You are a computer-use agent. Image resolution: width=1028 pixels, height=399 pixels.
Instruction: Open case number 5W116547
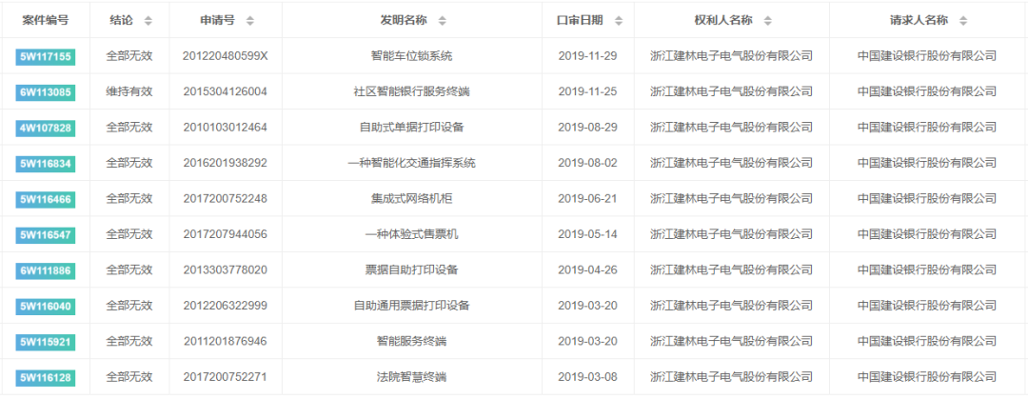click(x=46, y=235)
